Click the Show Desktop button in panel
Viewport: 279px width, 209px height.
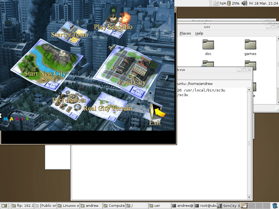click(4, 206)
